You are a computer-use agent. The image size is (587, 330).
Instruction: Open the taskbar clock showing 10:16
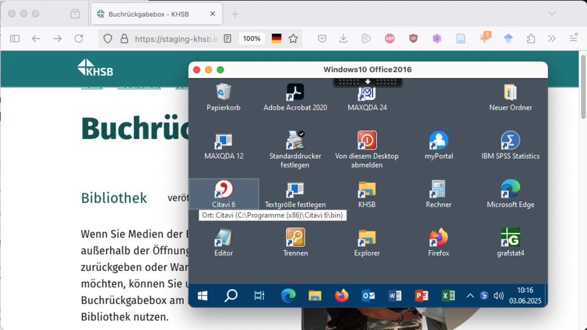pyautogui.click(x=526, y=295)
